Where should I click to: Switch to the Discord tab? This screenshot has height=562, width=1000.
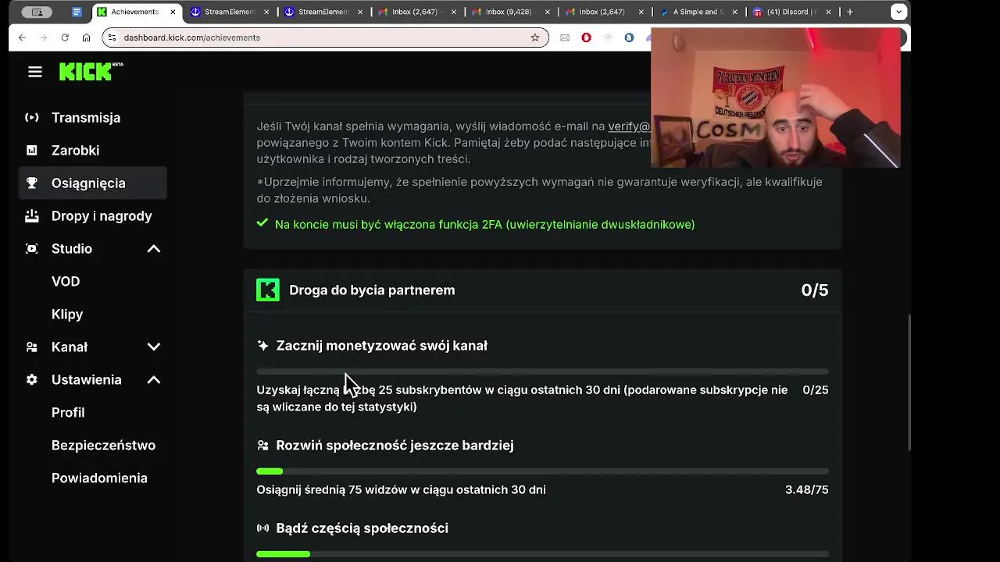point(791,12)
